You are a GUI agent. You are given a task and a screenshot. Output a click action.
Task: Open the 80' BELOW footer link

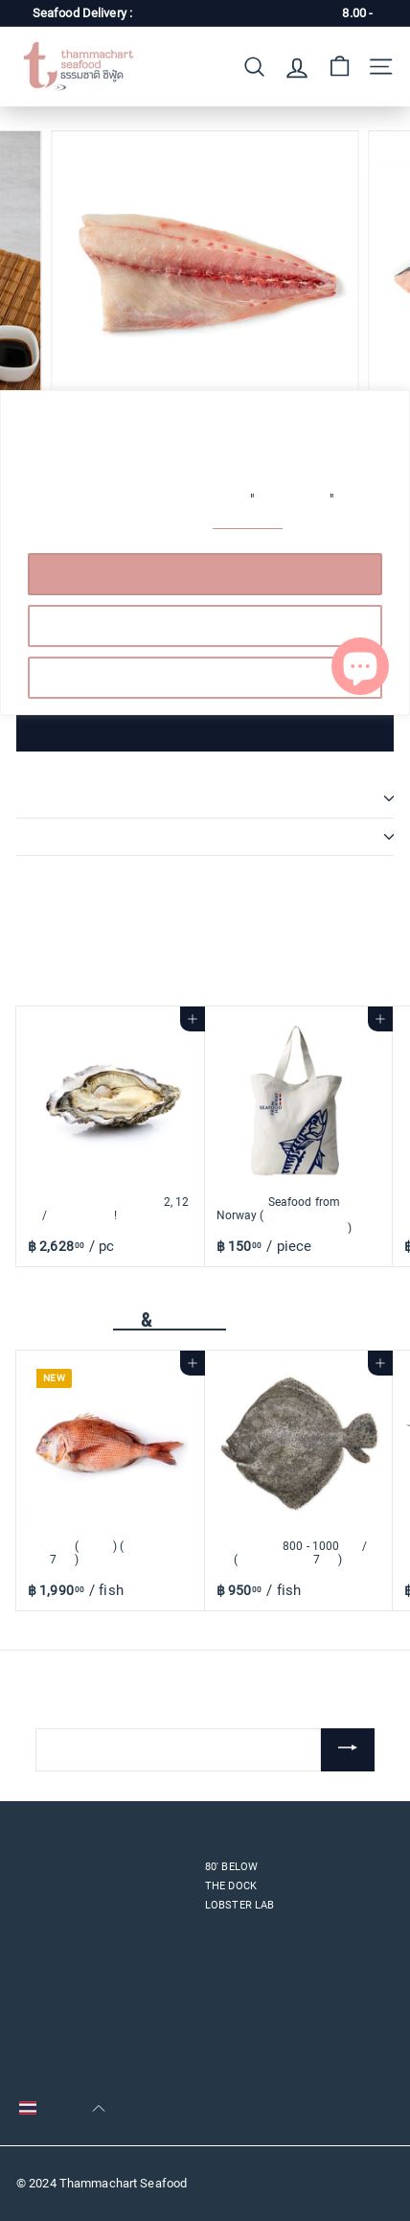(231, 1866)
